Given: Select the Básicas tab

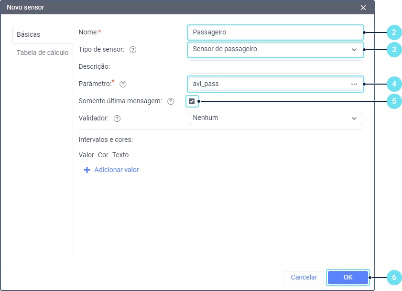Looking at the screenshot, I should tap(29, 35).
